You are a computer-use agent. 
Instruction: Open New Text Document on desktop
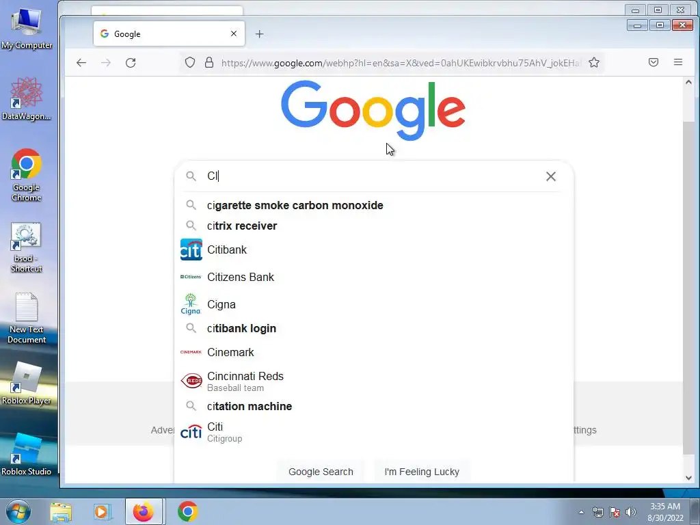tap(27, 318)
